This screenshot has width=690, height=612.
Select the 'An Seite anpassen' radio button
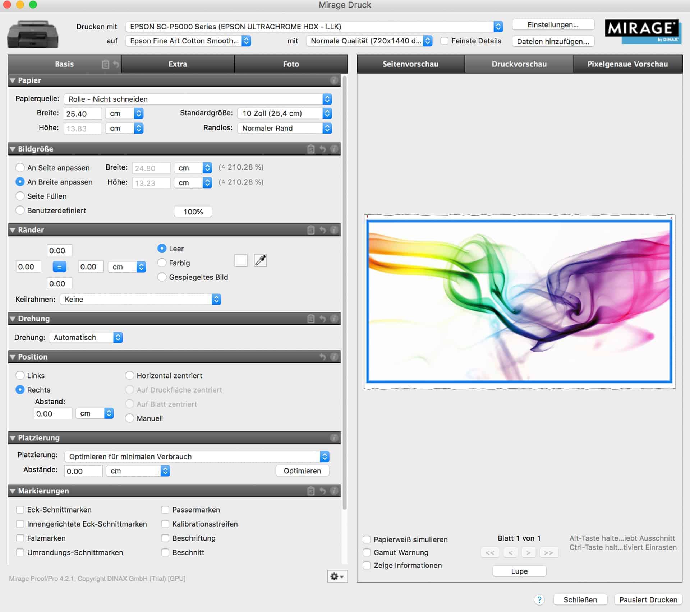tap(20, 168)
